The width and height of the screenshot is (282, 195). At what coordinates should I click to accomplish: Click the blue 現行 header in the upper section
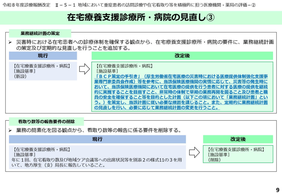pyautogui.click(x=43, y=56)
